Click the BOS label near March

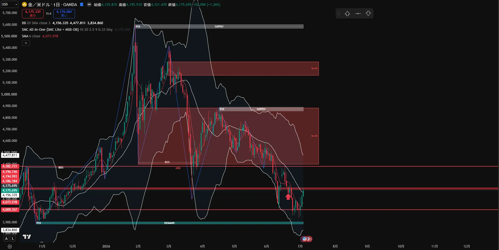click(x=167, y=162)
